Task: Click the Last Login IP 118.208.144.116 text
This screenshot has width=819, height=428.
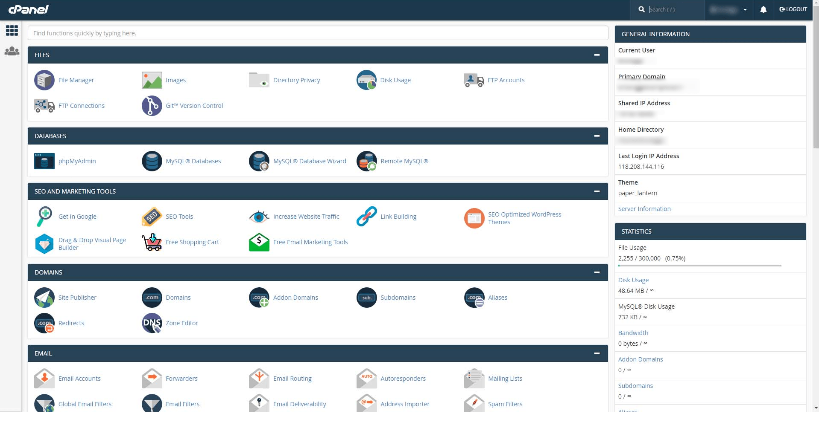Action: point(641,167)
